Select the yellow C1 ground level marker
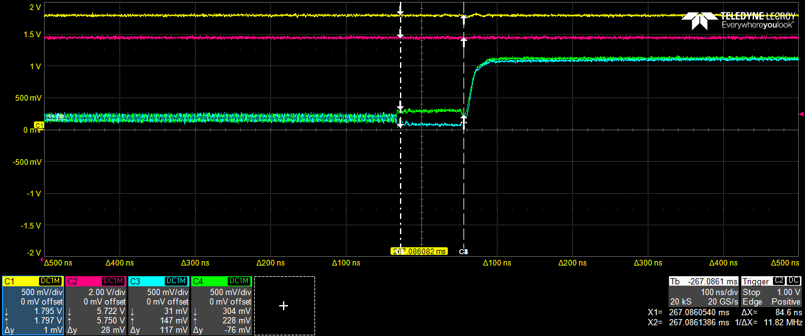The width and height of the screenshot is (805, 336). pyautogui.click(x=38, y=126)
